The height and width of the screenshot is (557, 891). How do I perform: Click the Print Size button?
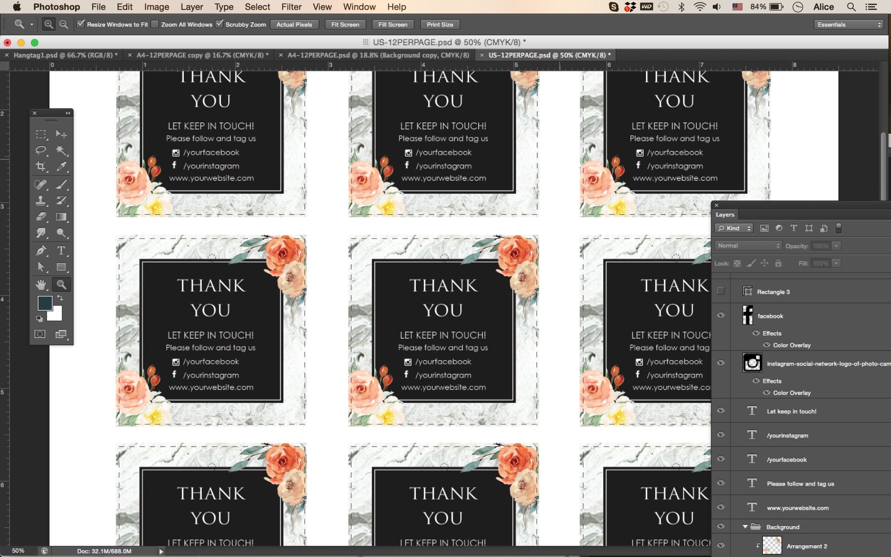tap(440, 24)
